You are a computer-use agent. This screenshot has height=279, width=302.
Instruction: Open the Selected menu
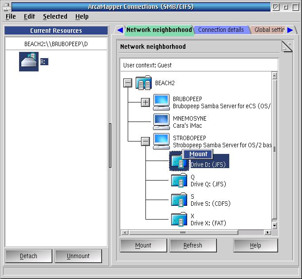(x=55, y=16)
